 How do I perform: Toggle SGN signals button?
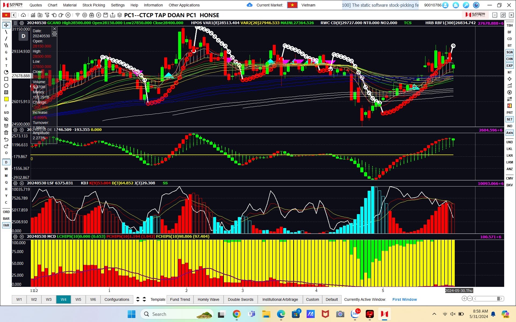pyautogui.click(x=510, y=52)
